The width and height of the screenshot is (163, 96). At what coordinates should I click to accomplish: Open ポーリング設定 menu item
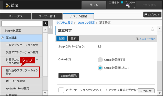21,81
